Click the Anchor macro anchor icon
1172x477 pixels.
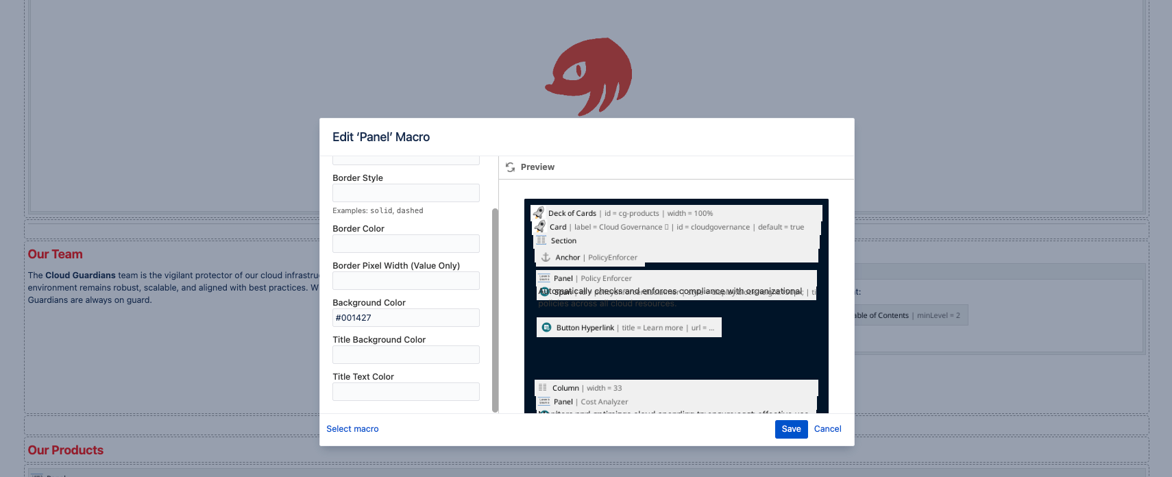(546, 258)
